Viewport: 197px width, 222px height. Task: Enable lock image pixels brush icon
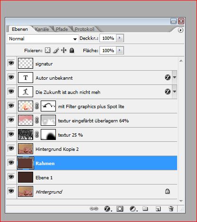[56, 50]
